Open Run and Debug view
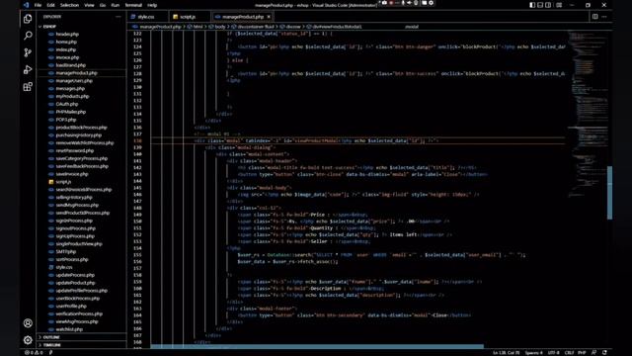The height and width of the screenshot is (356, 632). coord(28,70)
